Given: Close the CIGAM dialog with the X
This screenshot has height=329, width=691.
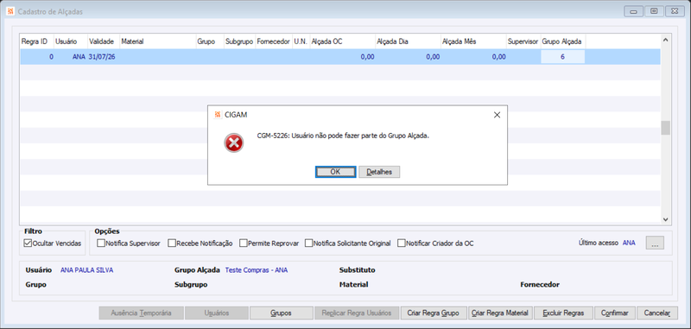Looking at the screenshot, I should [498, 115].
